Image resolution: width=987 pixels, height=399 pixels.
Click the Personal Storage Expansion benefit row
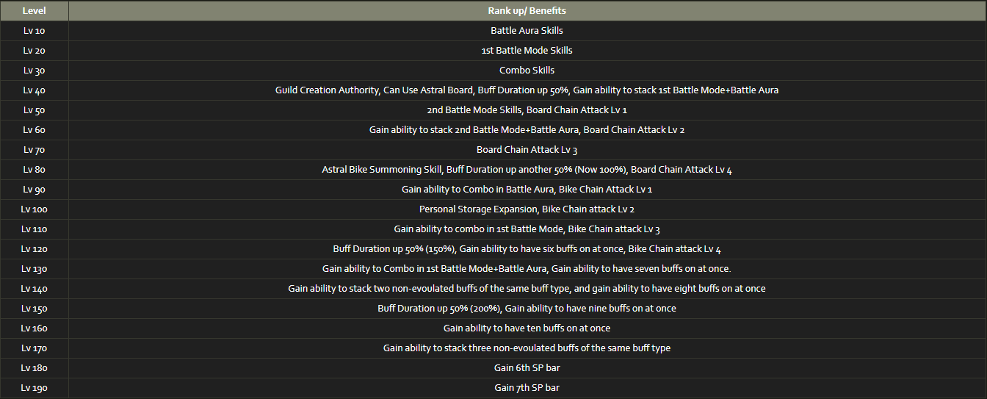click(x=527, y=209)
